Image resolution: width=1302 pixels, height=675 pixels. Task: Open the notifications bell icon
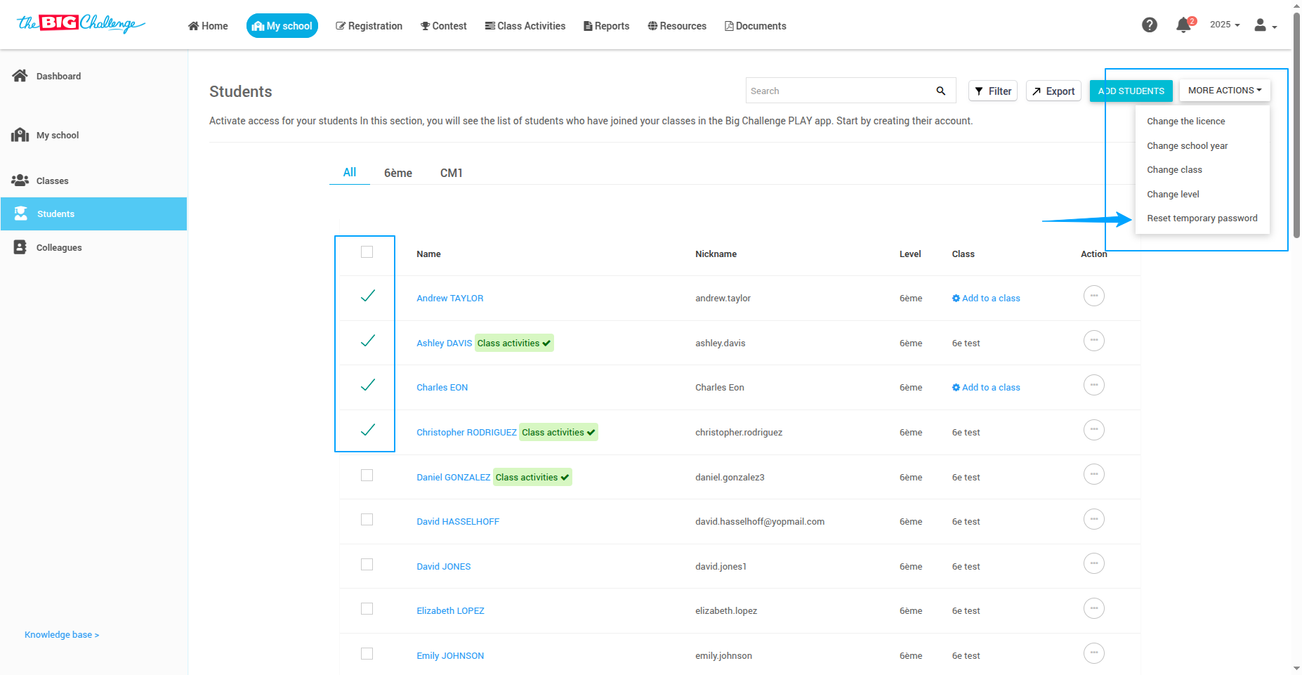[x=1184, y=25]
